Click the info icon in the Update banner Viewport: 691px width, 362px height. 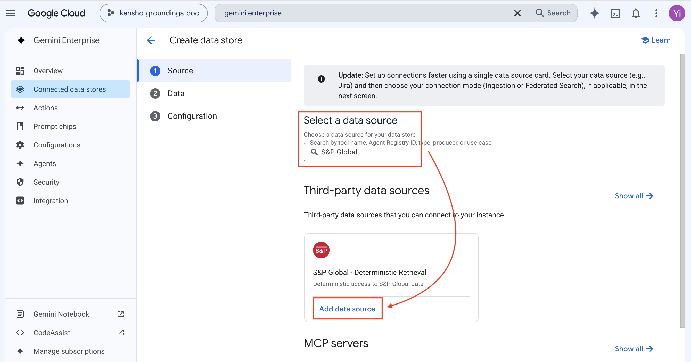(321, 79)
